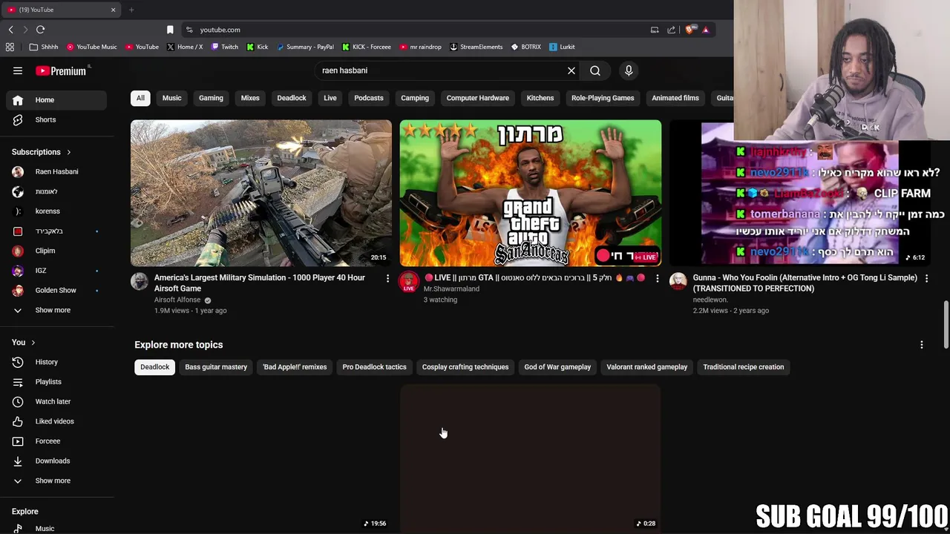Open Shorts in the sidebar
950x534 pixels.
click(56, 119)
